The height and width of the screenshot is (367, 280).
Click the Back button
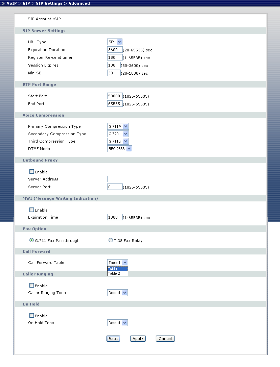click(113, 339)
